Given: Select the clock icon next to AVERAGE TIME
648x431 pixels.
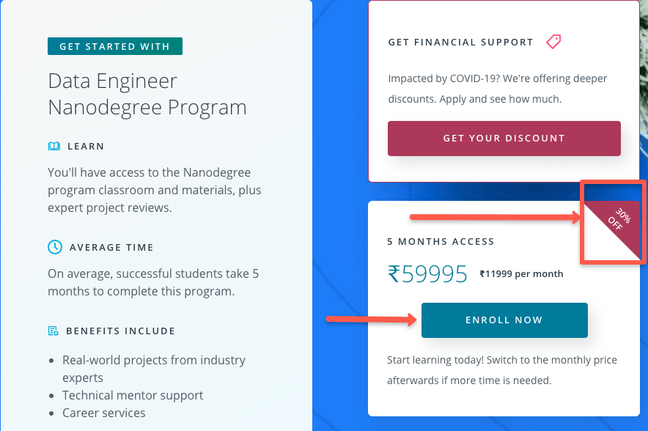Looking at the screenshot, I should (54, 247).
